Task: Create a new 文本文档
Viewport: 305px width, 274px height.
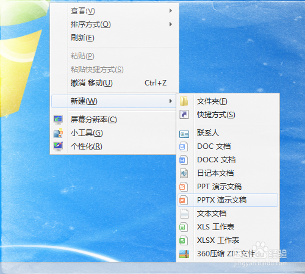Action: pyautogui.click(x=228, y=214)
